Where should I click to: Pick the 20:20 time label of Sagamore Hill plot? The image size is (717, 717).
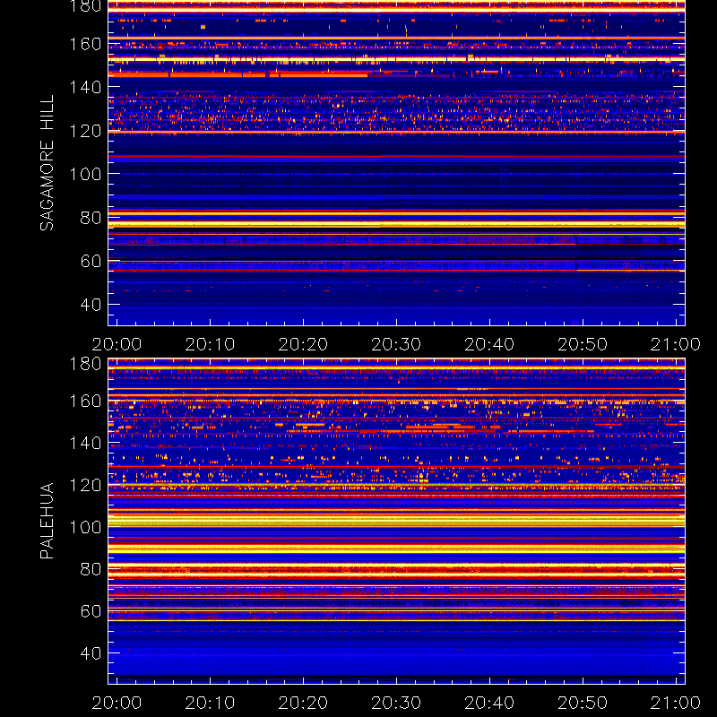click(x=303, y=344)
